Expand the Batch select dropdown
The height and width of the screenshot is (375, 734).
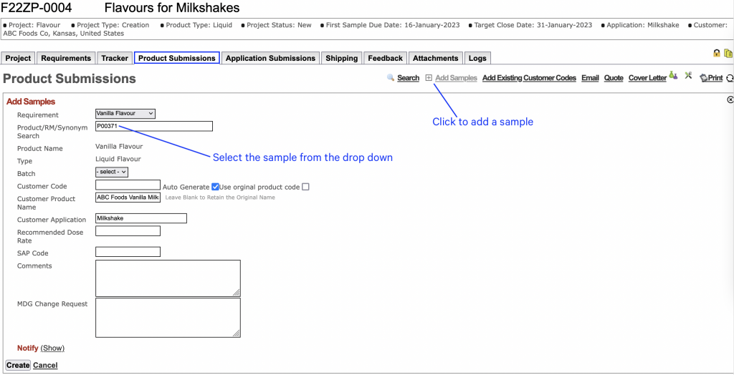tap(111, 172)
